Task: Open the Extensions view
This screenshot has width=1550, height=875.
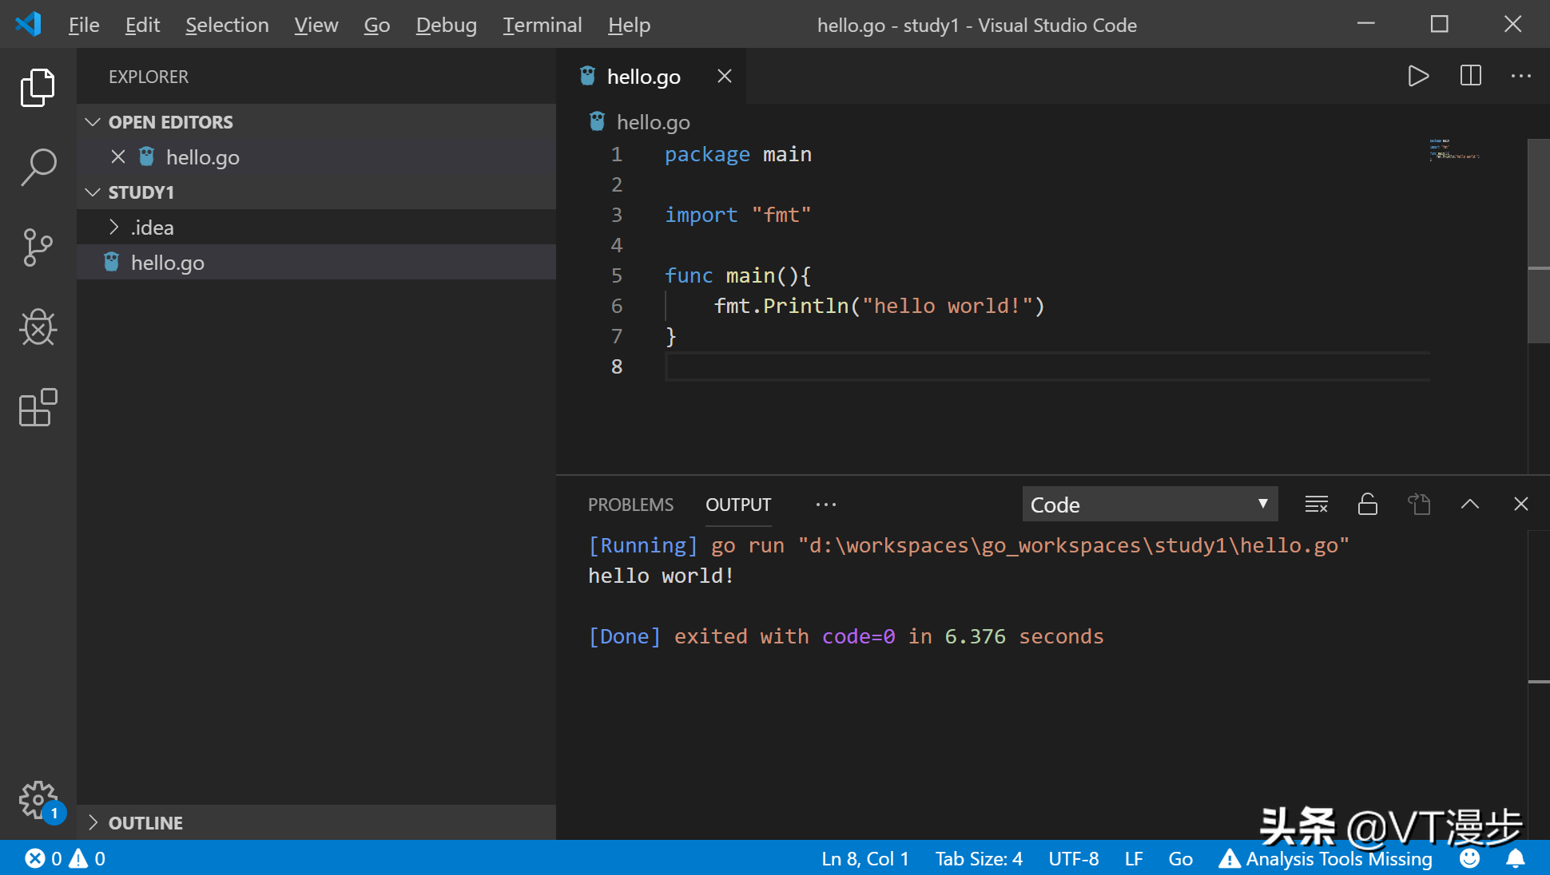Action: [38, 407]
